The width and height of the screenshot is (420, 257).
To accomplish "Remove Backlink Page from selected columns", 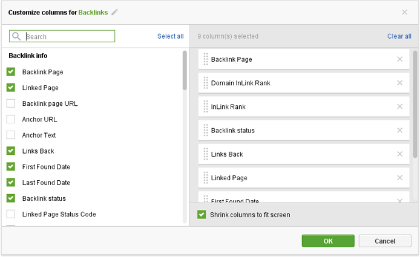I will pos(399,59).
